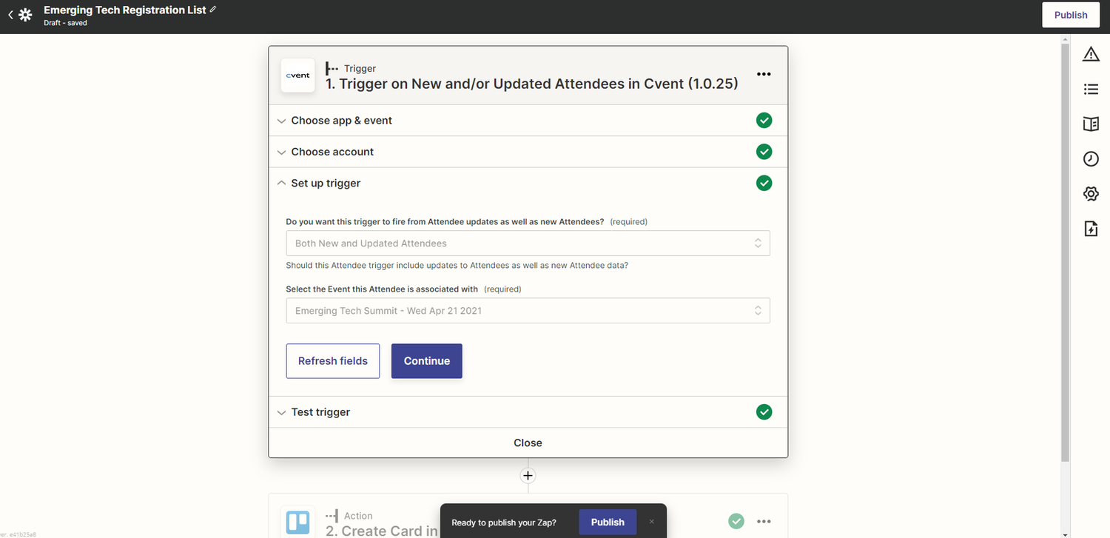This screenshot has height=538, width=1110.
Task: Publish the Zap from the top bar
Action: 1070,14
